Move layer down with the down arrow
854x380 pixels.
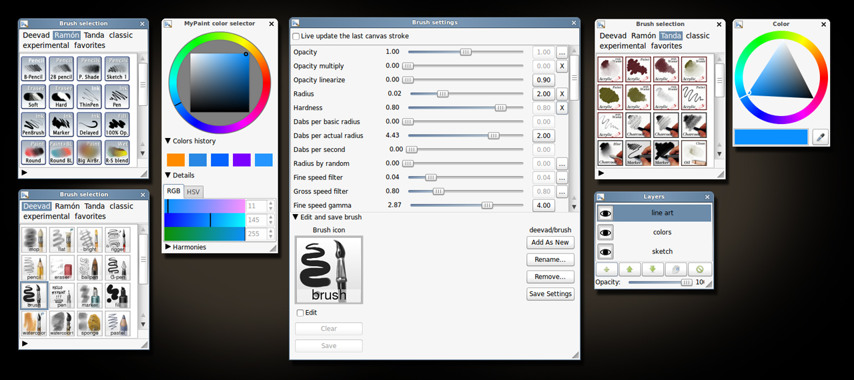(653, 269)
